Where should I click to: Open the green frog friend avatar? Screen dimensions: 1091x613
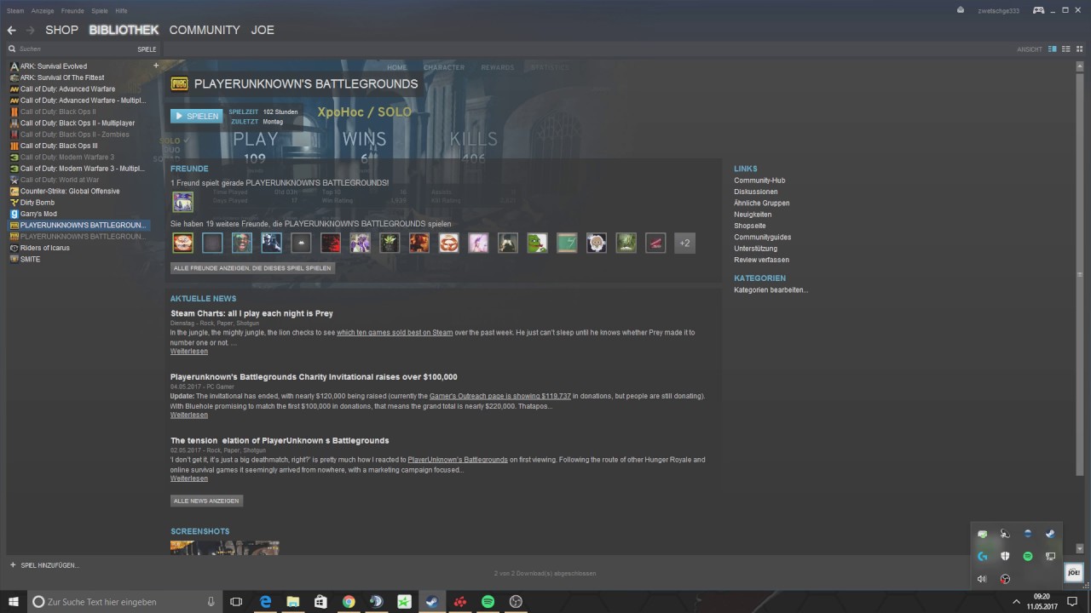(537, 243)
